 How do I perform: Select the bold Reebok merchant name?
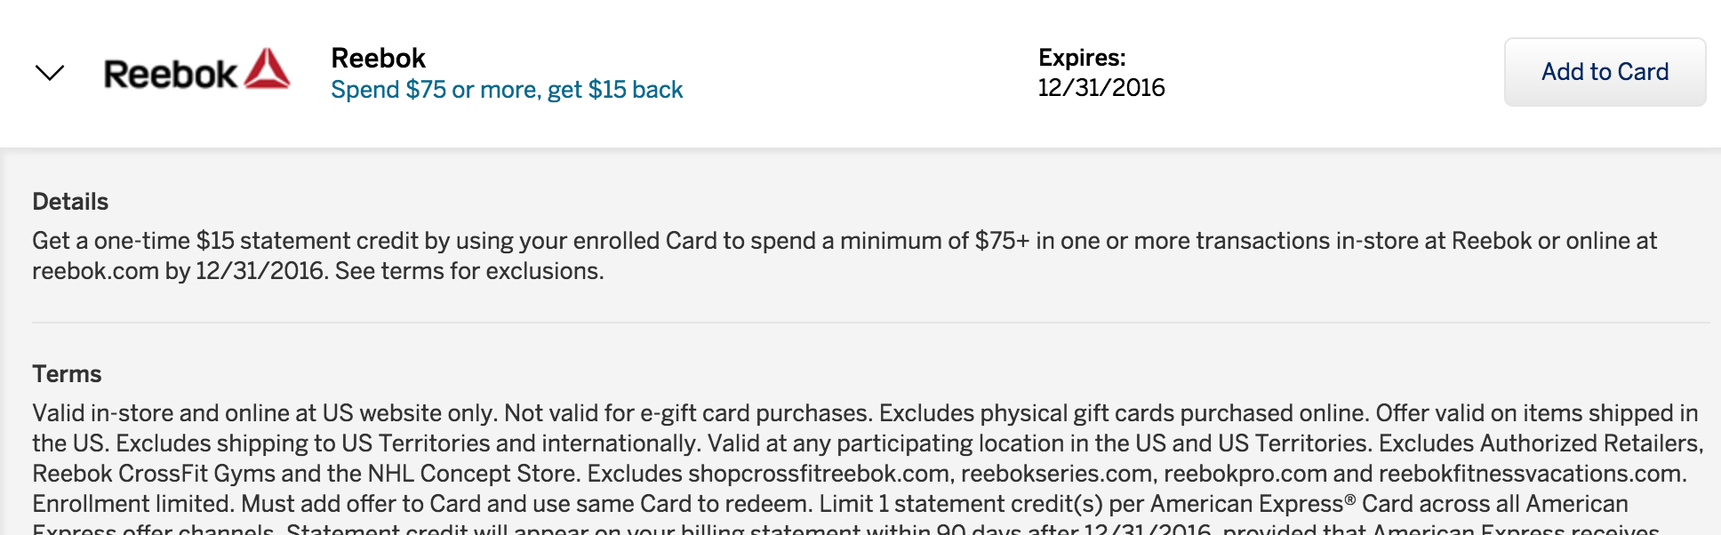(x=378, y=59)
